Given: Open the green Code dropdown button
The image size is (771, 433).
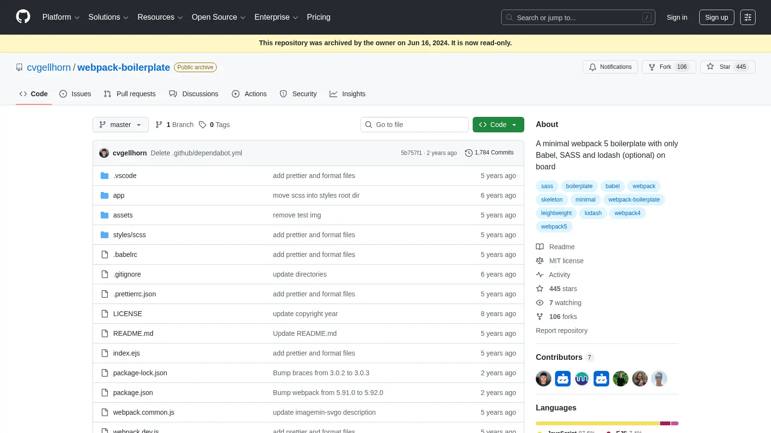Looking at the screenshot, I should (498, 125).
